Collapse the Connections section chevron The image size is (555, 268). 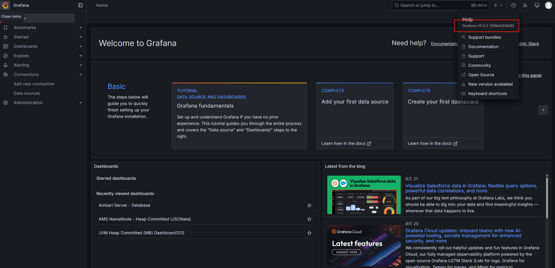coord(81,74)
